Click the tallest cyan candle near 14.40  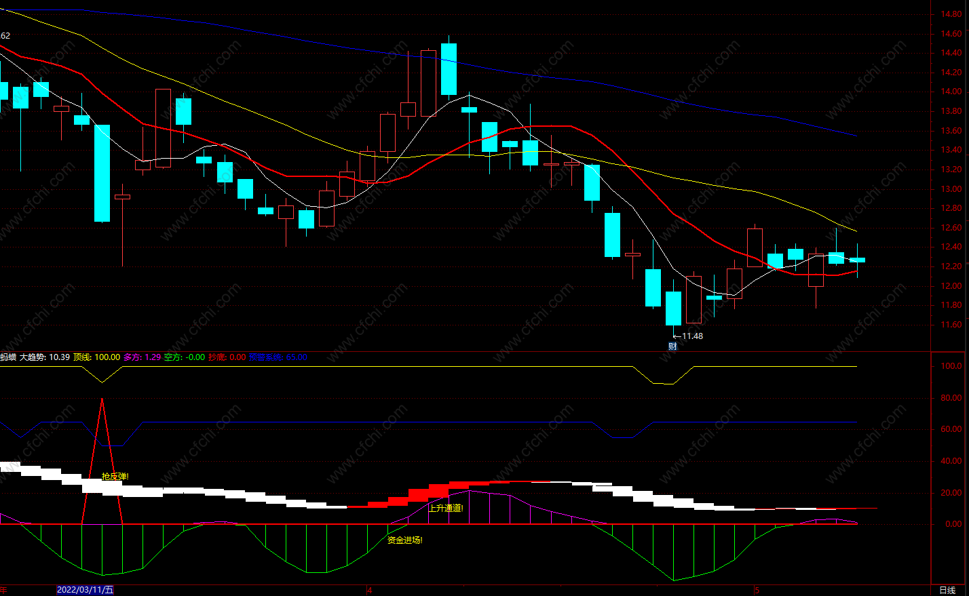click(449, 69)
